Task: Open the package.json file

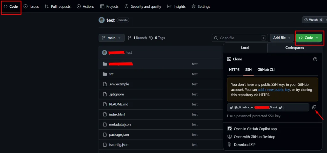Action: click(x=119, y=134)
